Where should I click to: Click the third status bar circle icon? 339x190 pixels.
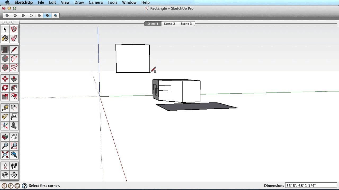click(17, 186)
